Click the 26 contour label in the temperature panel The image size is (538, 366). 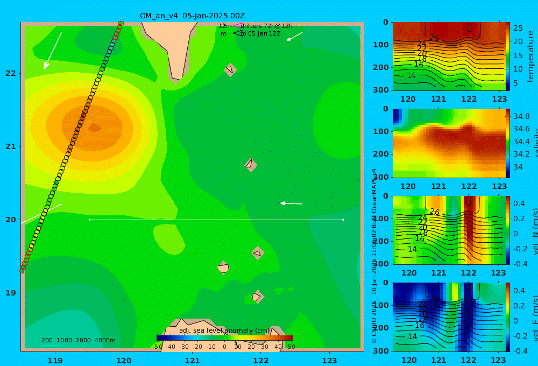tap(434, 38)
